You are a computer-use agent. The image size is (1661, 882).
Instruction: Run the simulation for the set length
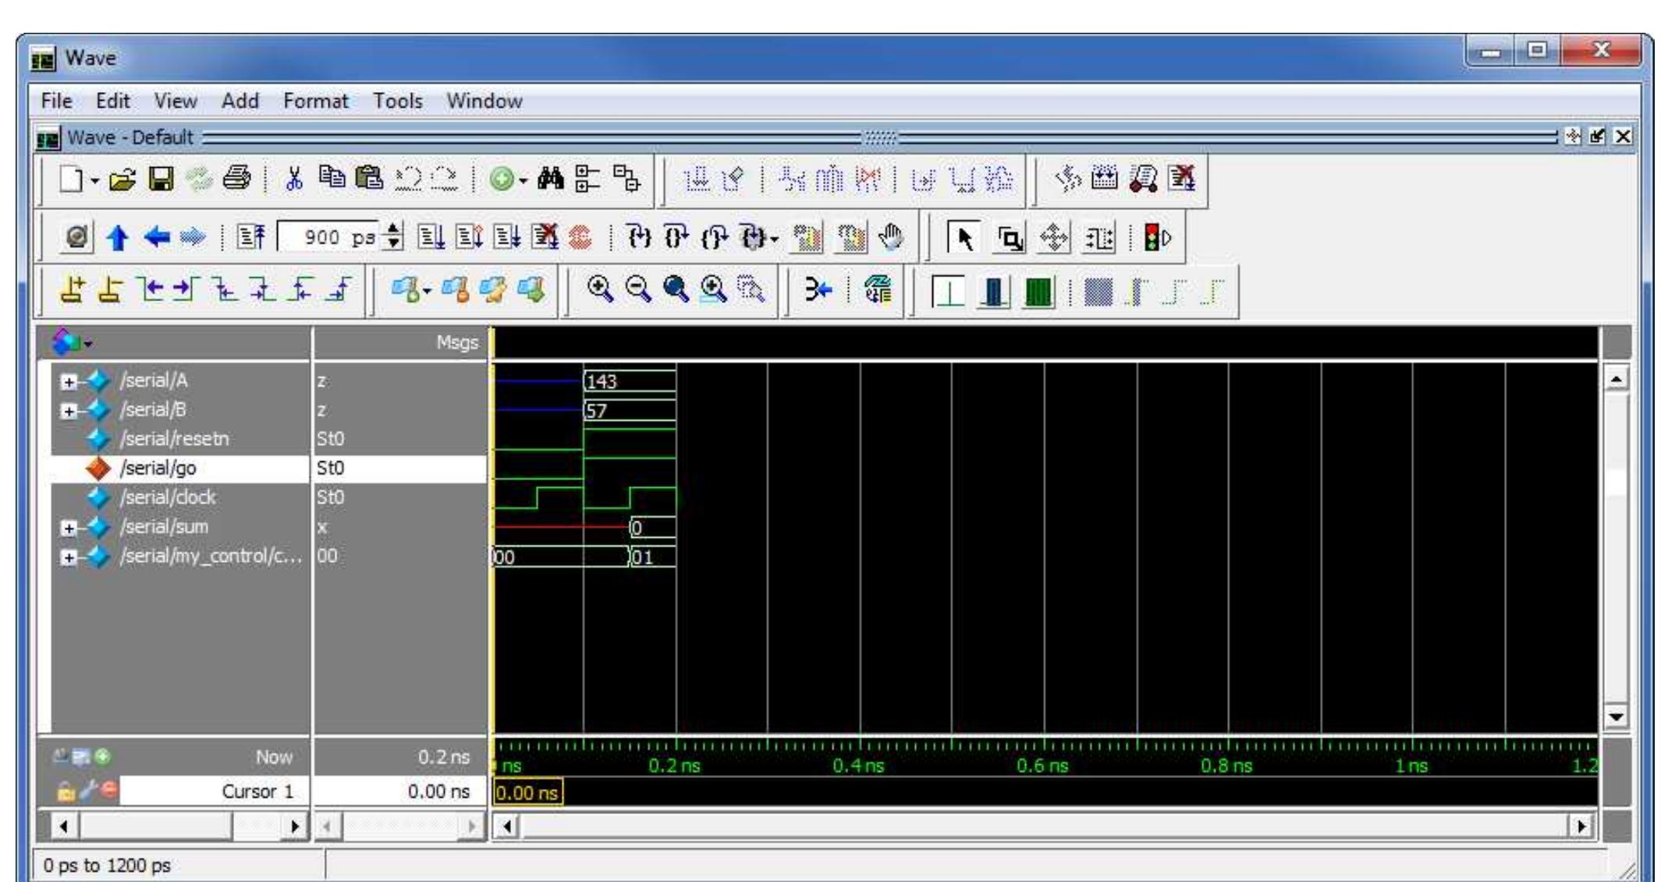point(429,237)
